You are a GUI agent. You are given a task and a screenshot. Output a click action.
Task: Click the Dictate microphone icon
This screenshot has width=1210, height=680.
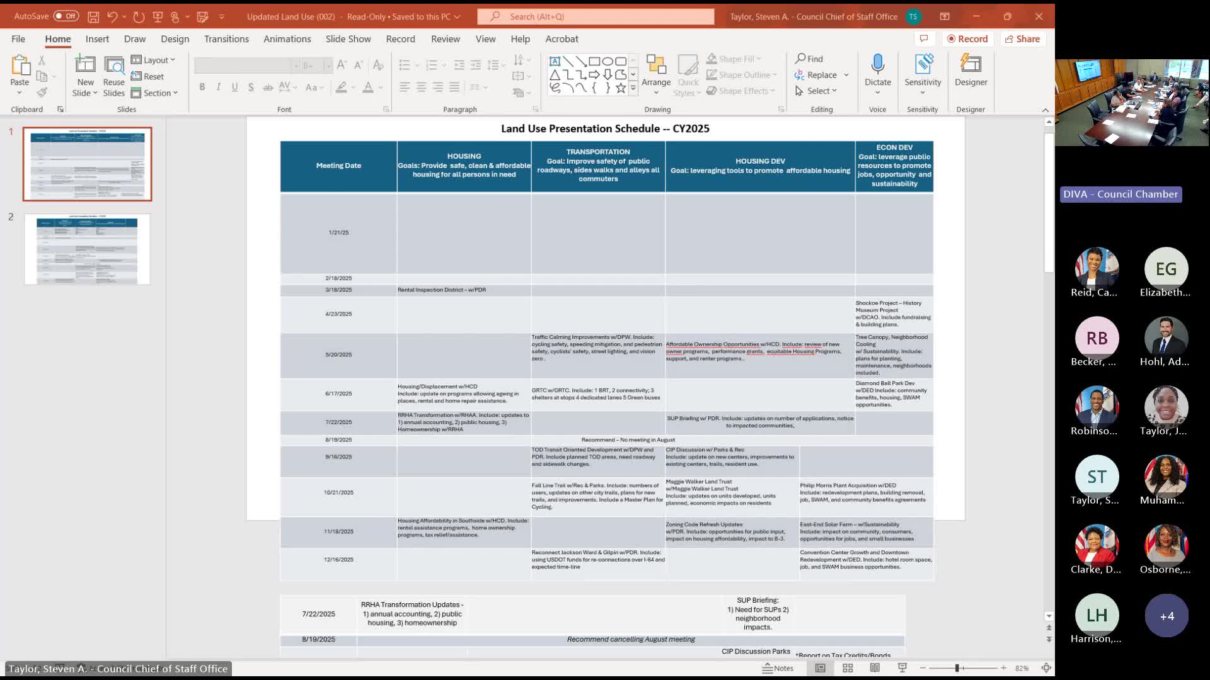878,64
